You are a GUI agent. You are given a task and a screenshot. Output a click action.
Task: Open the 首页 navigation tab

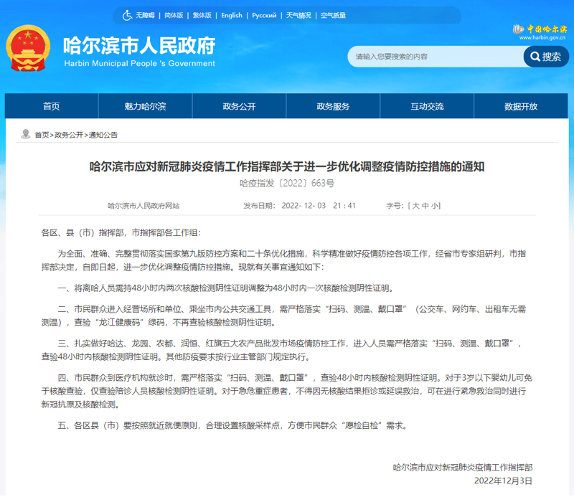(x=52, y=106)
